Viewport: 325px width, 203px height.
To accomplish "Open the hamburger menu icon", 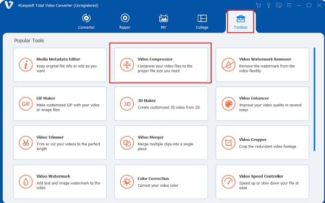I will pos(289,5).
